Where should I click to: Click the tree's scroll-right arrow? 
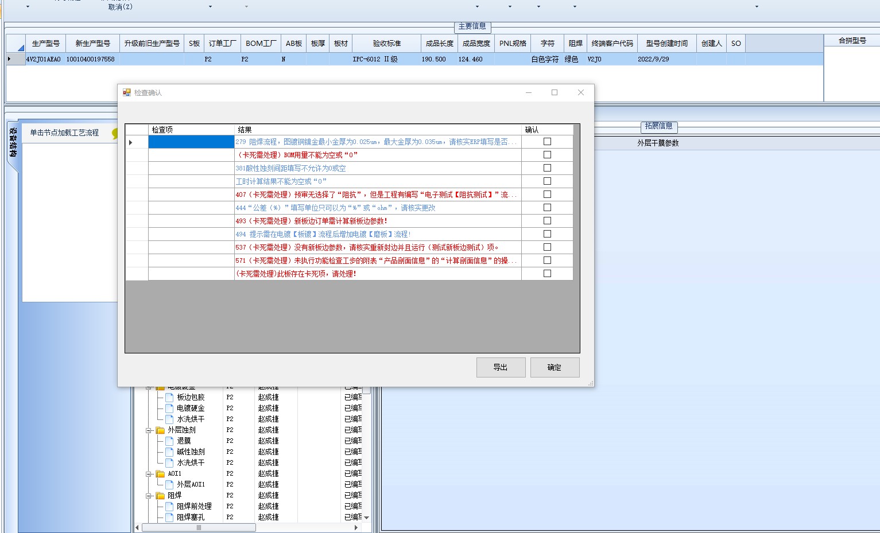(x=356, y=527)
